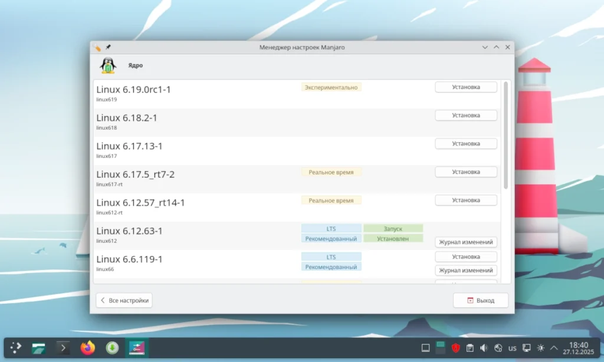
Task: Open the display configuration tray icon
Action: [x=527, y=348]
